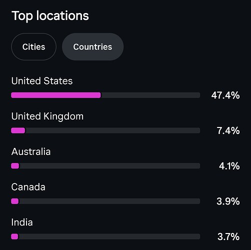251x250 pixels.
Task: Switch to the Cities tab
Action: pyautogui.click(x=33, y=46)
